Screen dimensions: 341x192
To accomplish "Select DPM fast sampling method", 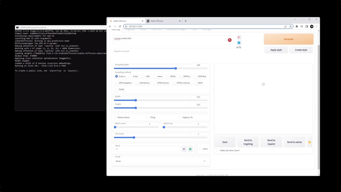I will tap(200, 76).
